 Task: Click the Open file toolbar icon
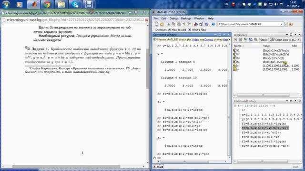coord(162,24)
